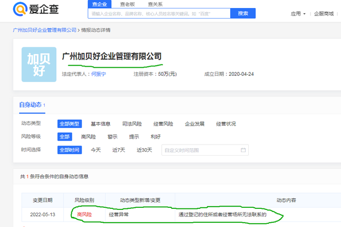Click the company search input field

point(159,13)
